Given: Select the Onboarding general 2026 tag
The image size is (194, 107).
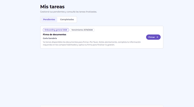Looking at the screenshot, I should click(56, 30).
